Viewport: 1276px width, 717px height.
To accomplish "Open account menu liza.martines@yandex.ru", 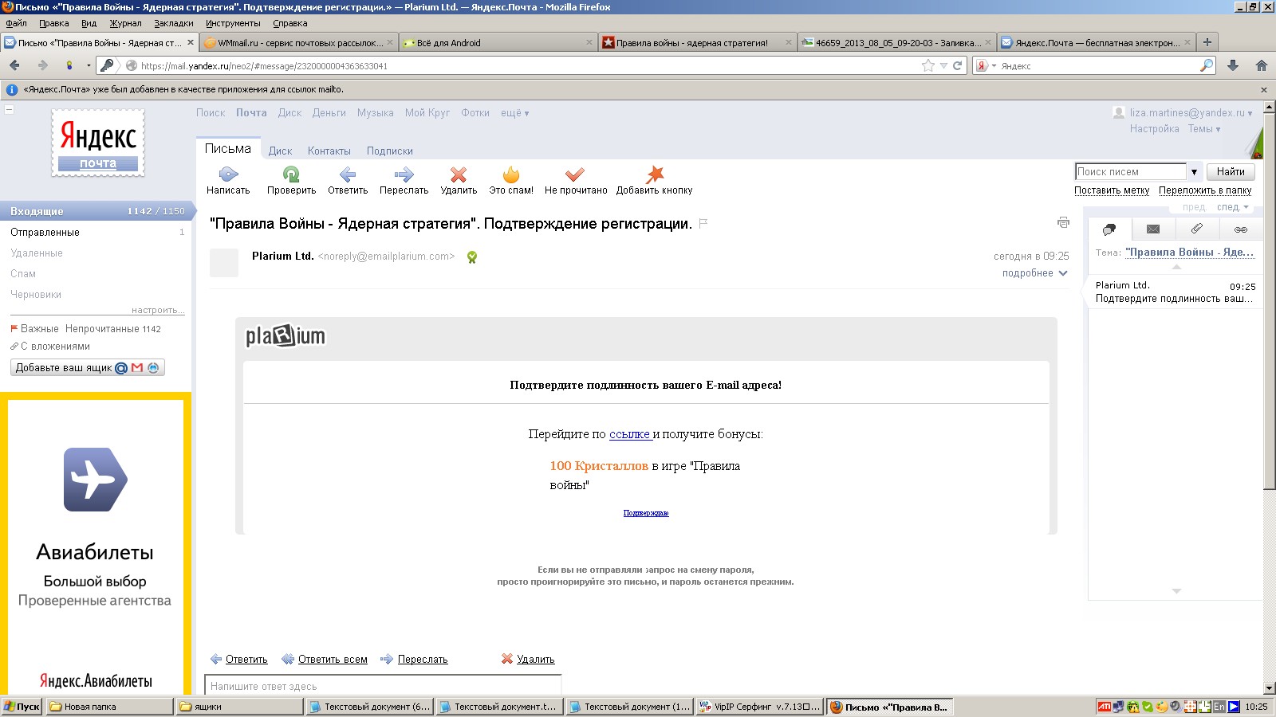I will pyautogui.click(x=1191, y=113).
